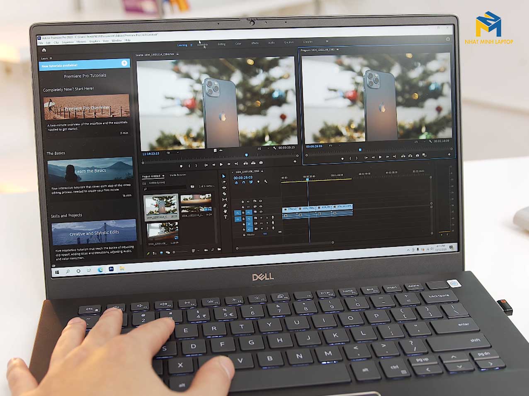Image resolution: width=529 pixels, height=396 pixels.
Task: Switch Project panel to list view
Action: [x=155, y=253]
